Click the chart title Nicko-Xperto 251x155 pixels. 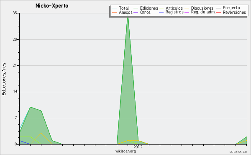coord(52,6)
